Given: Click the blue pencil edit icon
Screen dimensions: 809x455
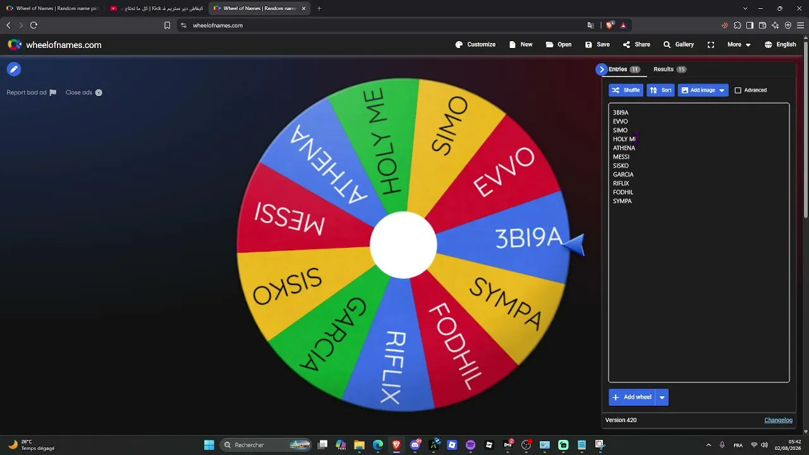Looking at the screenshot, I should (x=14, y=70).
